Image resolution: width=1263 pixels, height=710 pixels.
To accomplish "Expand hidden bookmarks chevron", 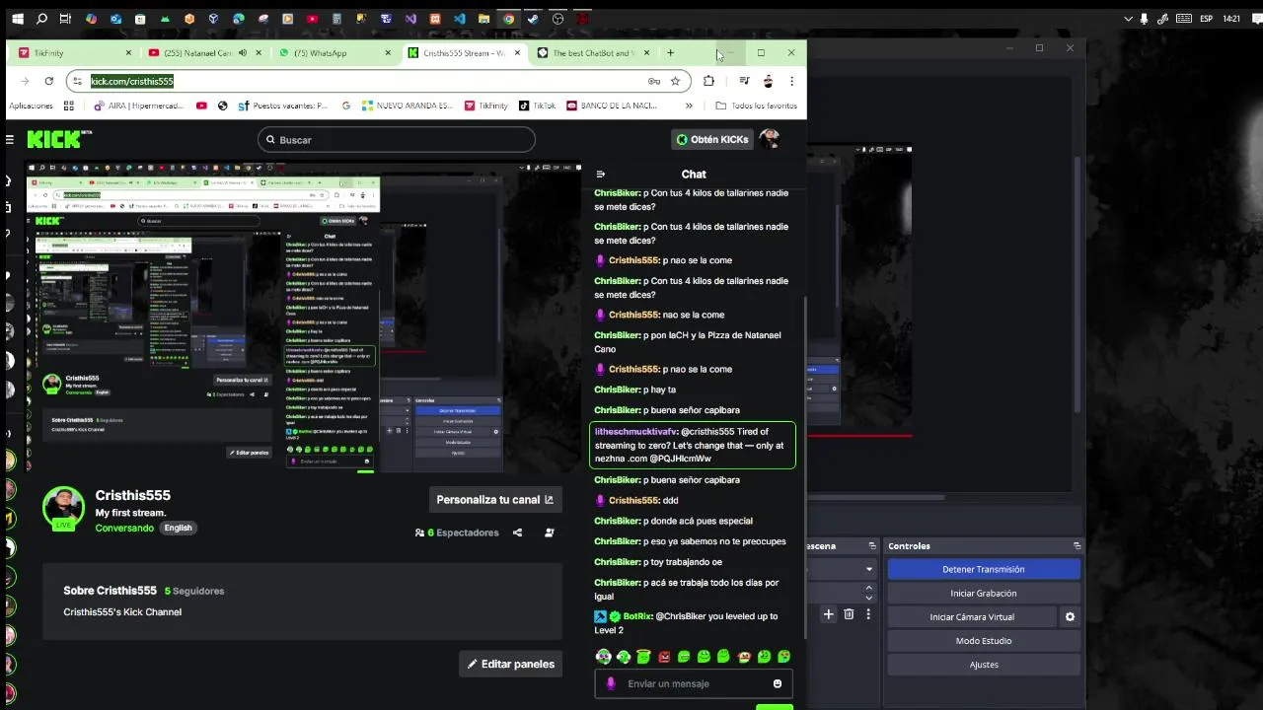I will coord(689,106).
